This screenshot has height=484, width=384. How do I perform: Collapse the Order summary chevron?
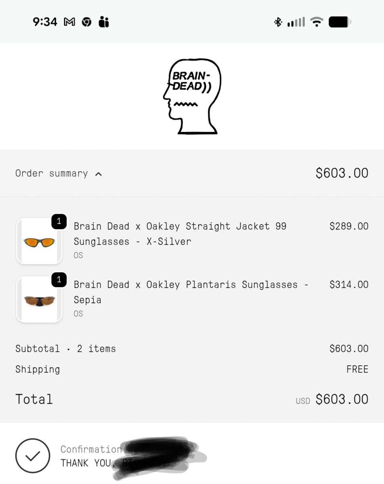click(x=99, y=174)
